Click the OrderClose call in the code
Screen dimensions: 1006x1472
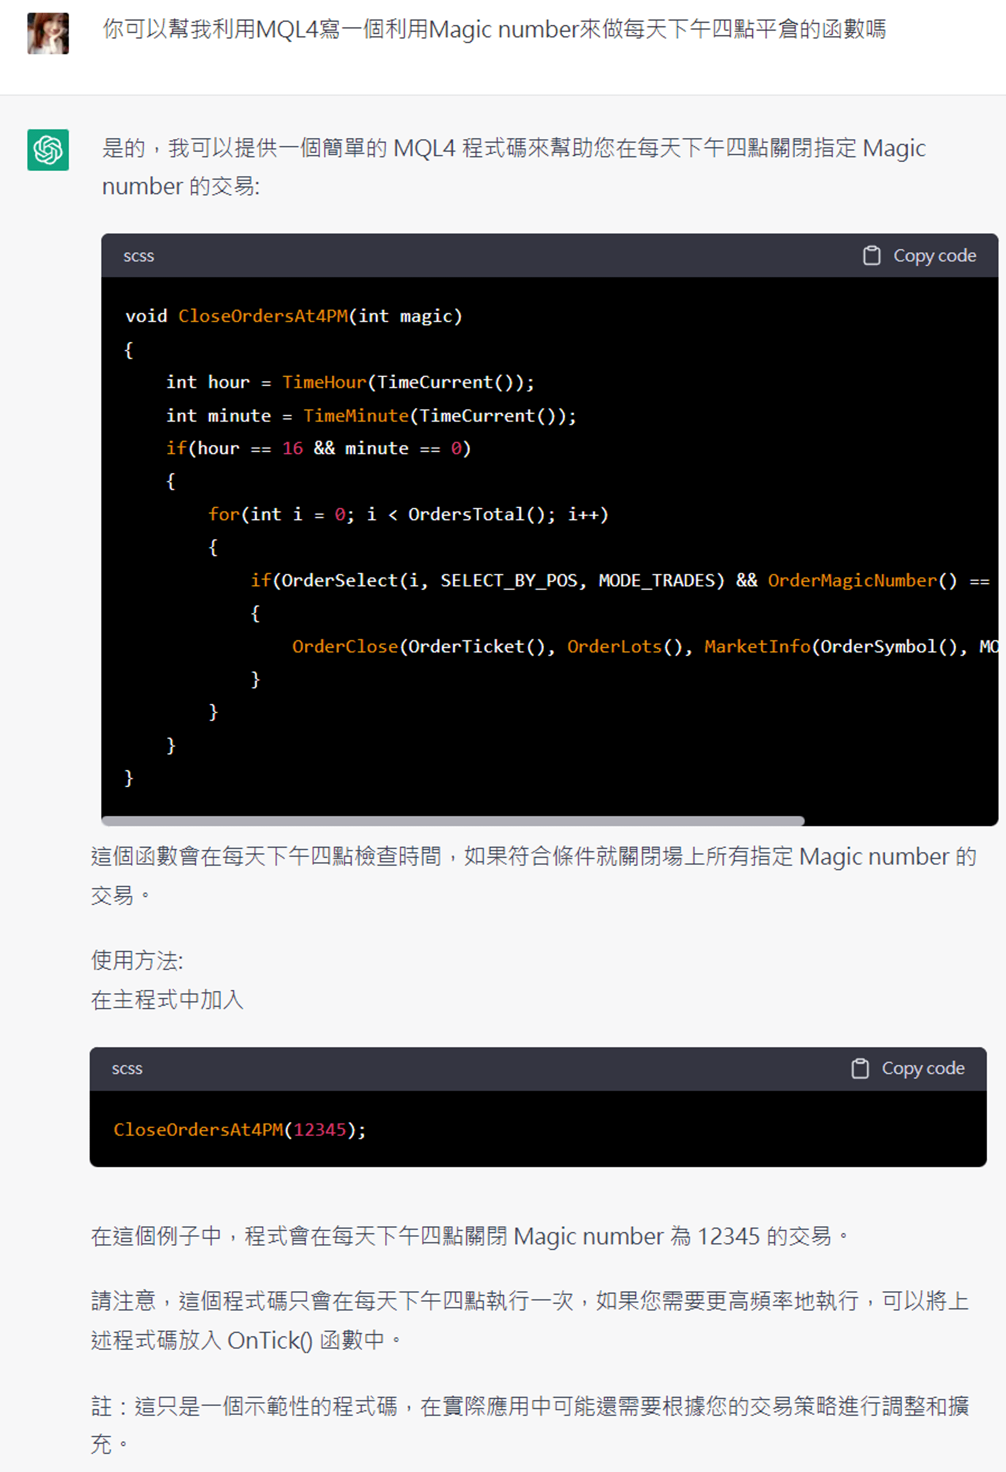tap(345, 647)
